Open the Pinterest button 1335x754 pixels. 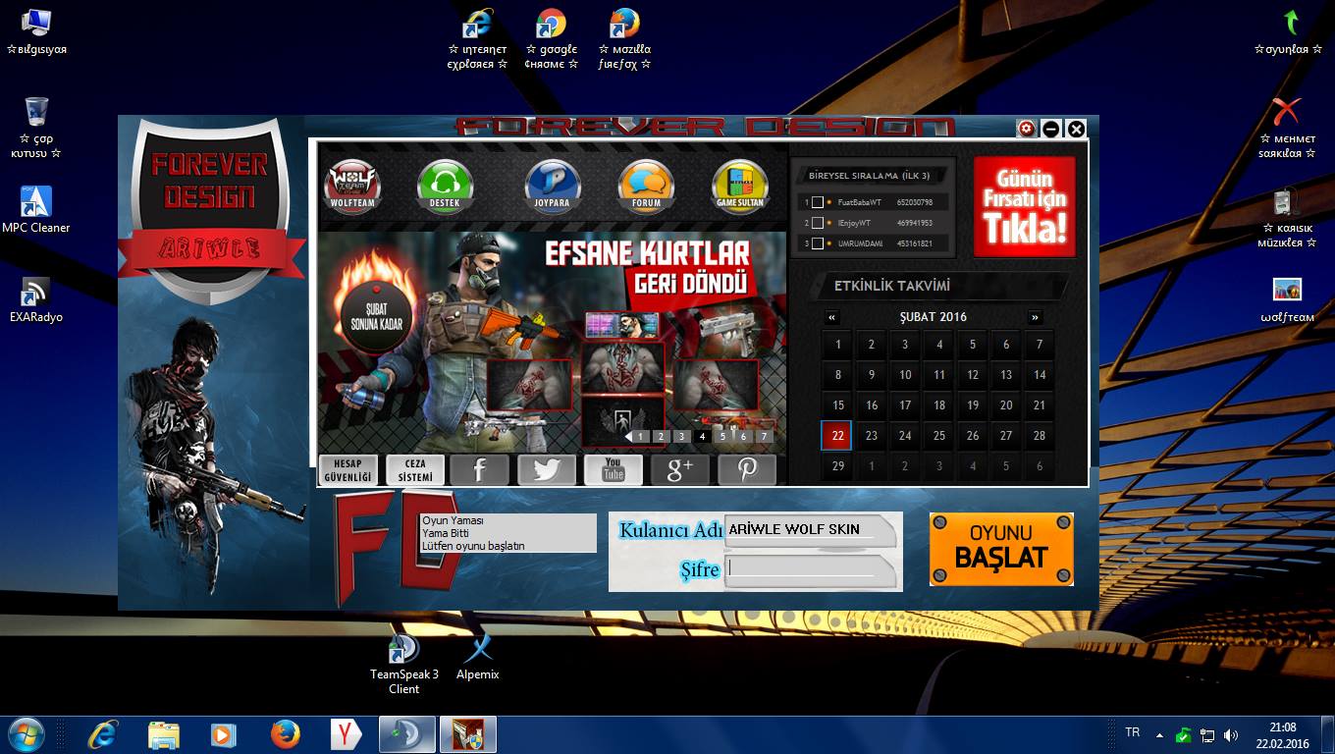[x=747, y=469]
